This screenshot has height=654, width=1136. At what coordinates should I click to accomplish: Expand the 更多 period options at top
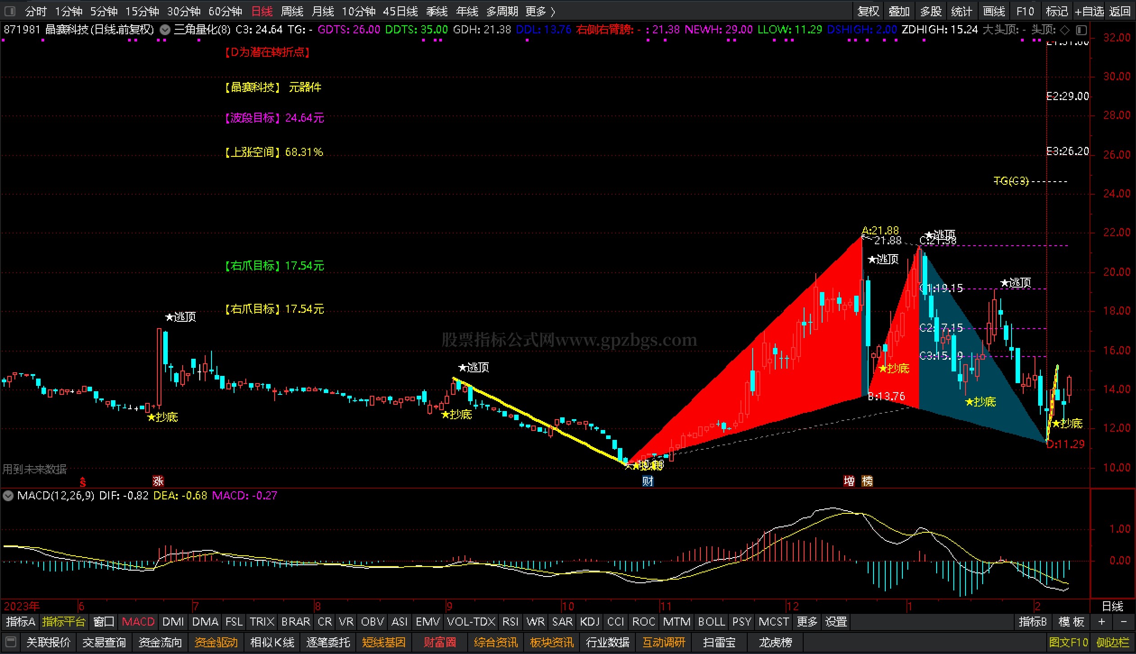(540, 11)
